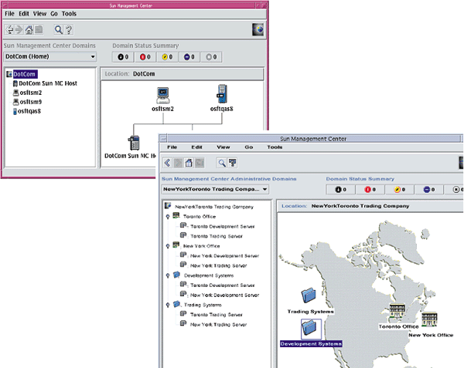Select the osftqas8 server icon in the topology view

221,95
